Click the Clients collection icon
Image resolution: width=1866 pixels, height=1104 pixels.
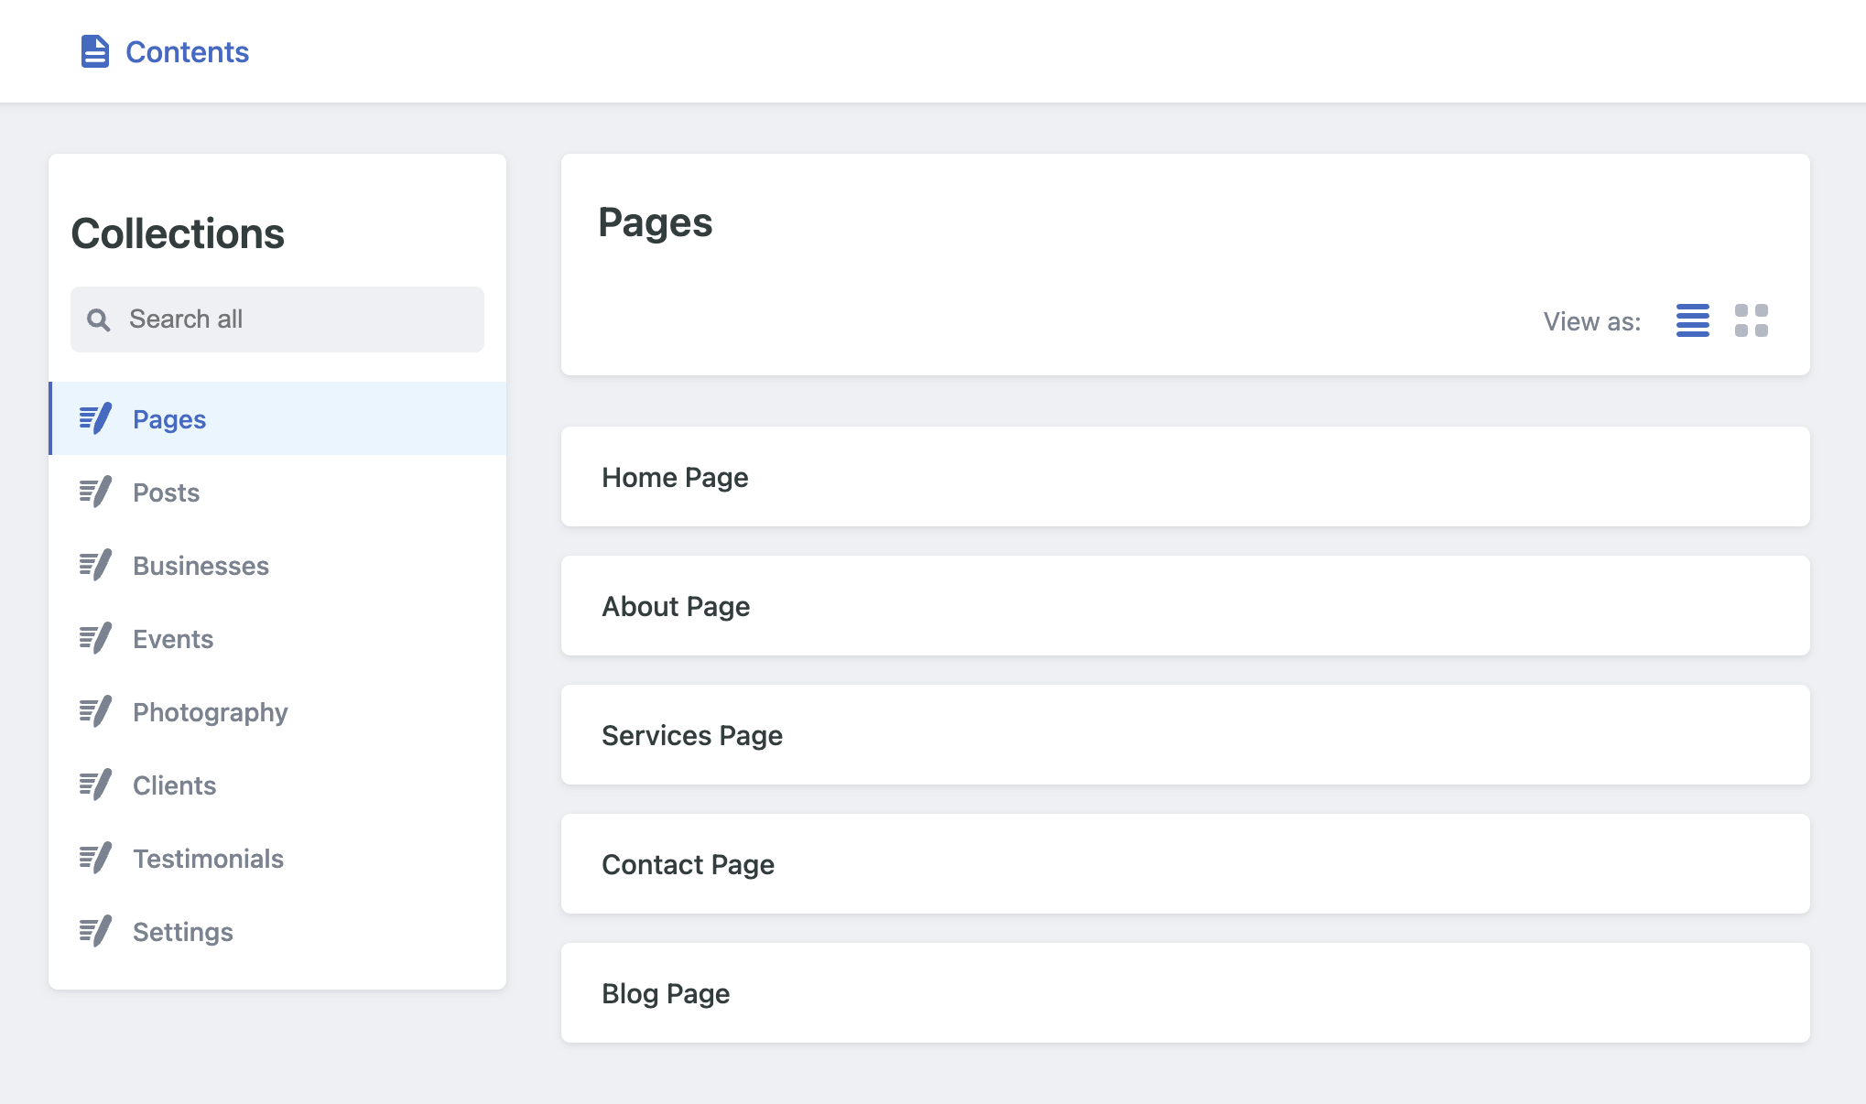click(x=95, y=785)
